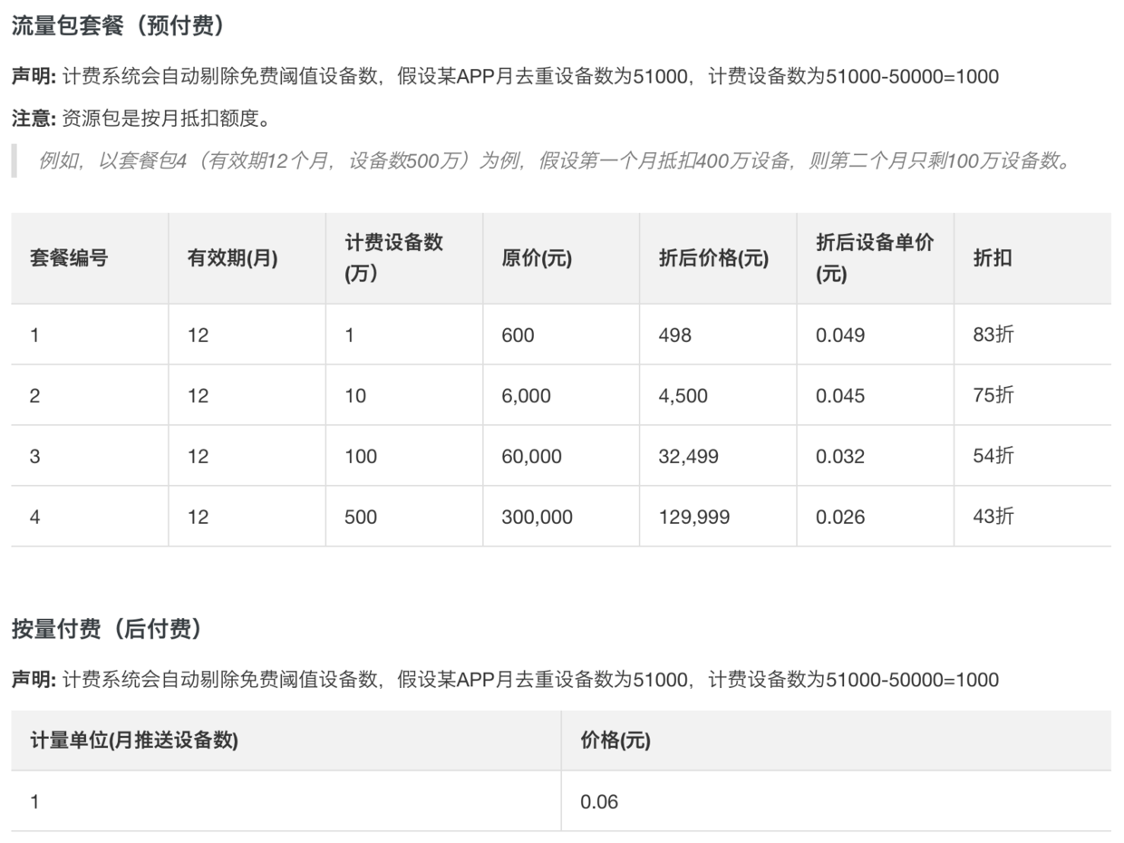Click the discount cell 75折

pos(1032,395)
